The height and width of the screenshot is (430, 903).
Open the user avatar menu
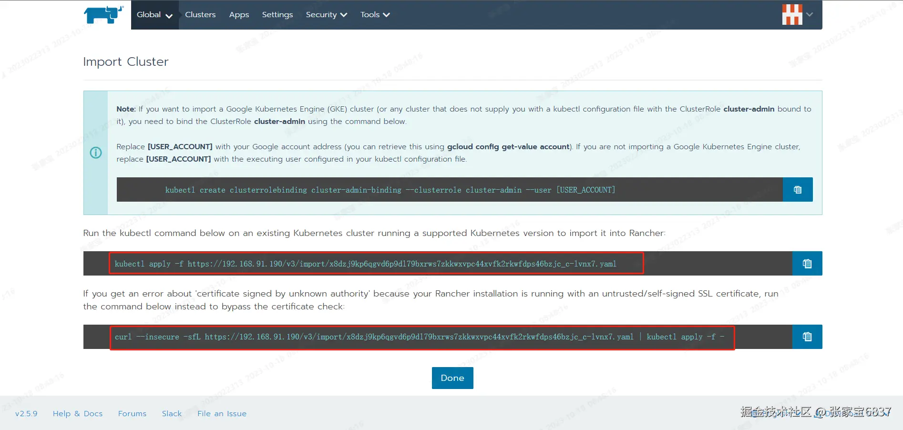[x=792, y=14]
